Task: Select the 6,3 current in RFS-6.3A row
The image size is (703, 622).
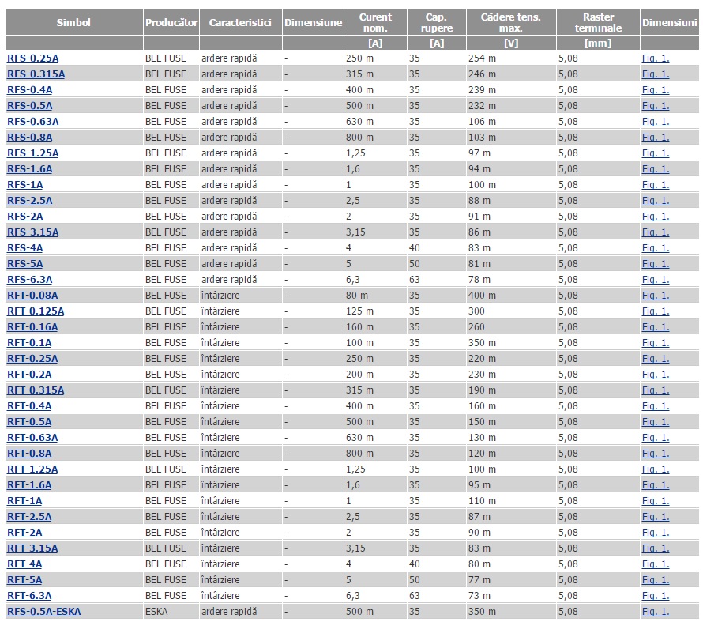Action: click(x=353, y=279)
